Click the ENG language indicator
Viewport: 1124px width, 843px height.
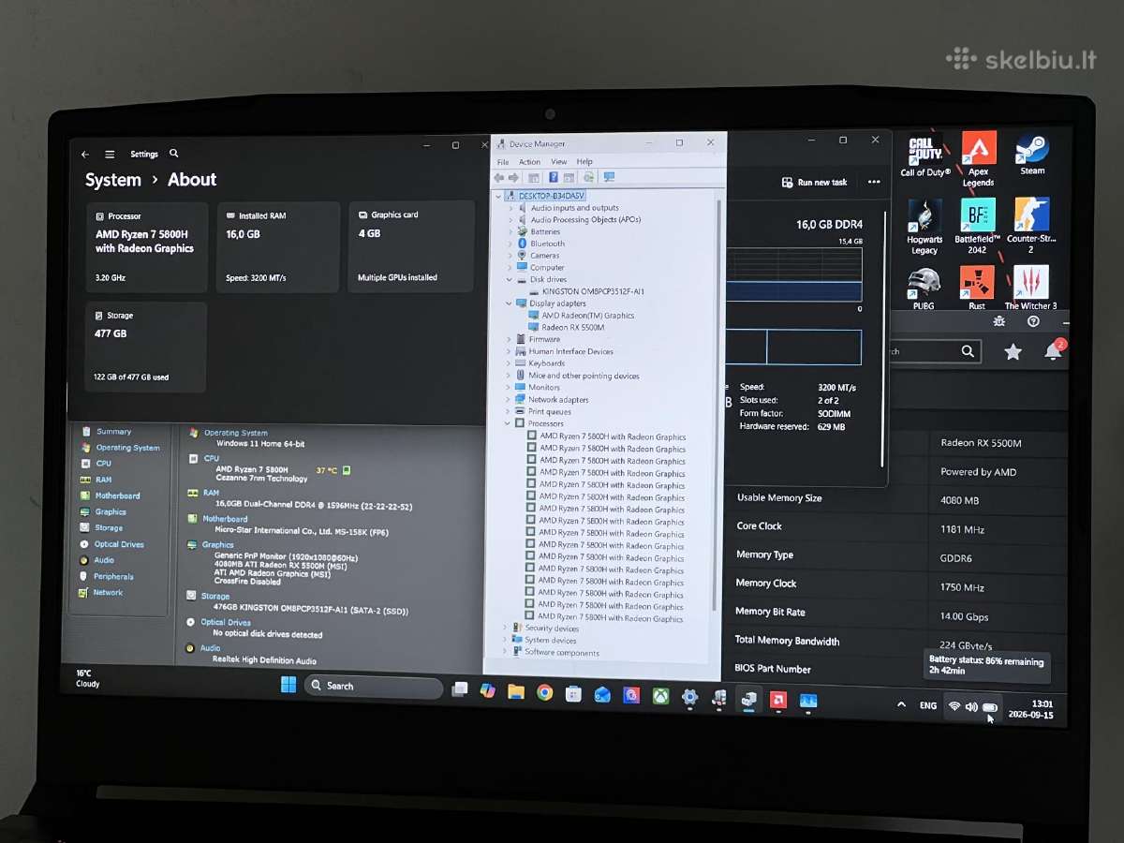click(x=928, y=705)
